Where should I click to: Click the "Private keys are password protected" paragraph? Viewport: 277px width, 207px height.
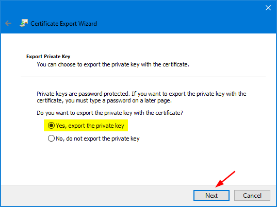click(x=141, y=97)
